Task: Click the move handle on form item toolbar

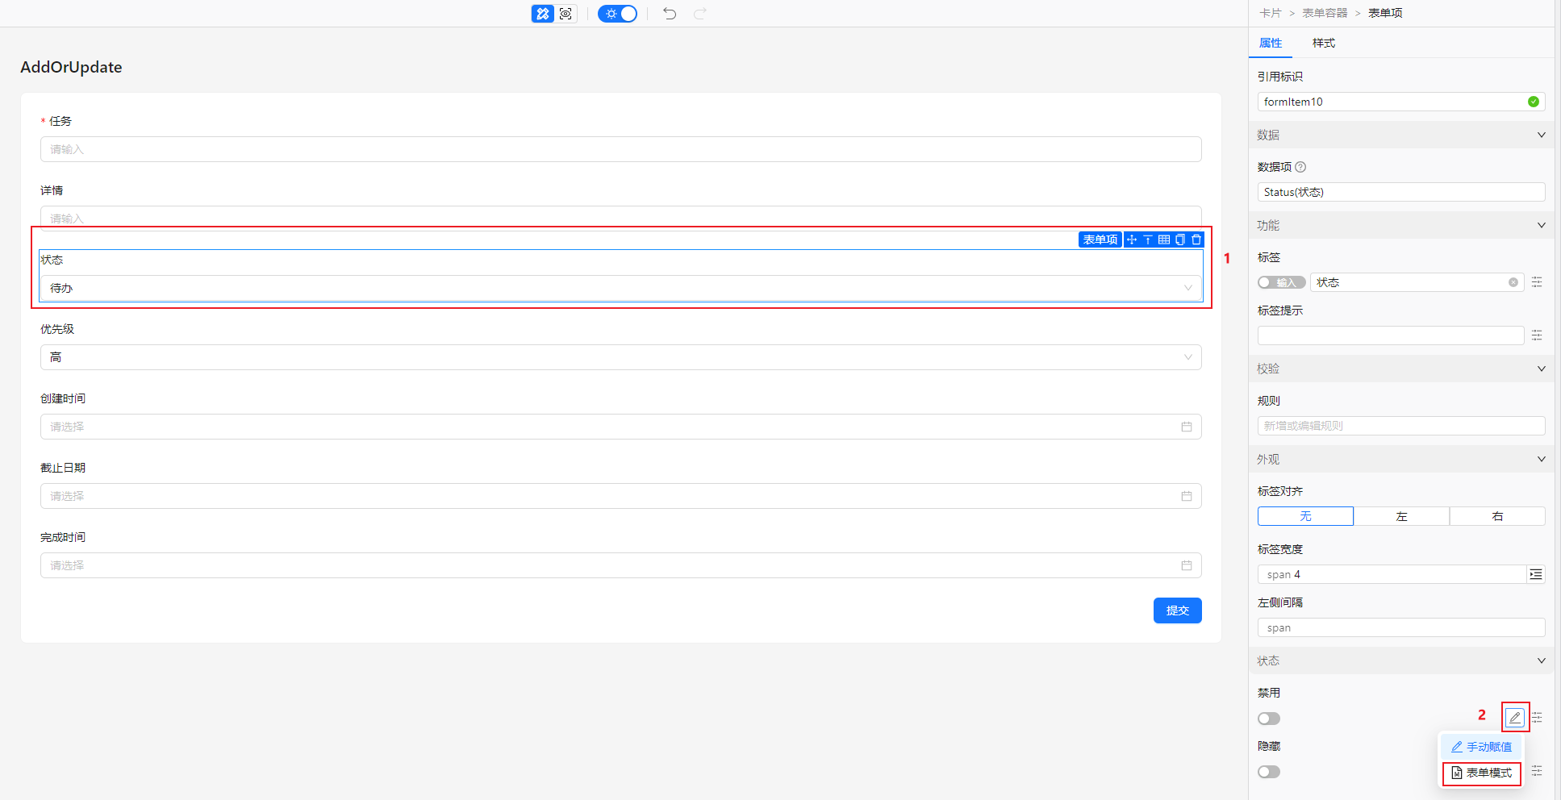Action: click(1132, 240)
